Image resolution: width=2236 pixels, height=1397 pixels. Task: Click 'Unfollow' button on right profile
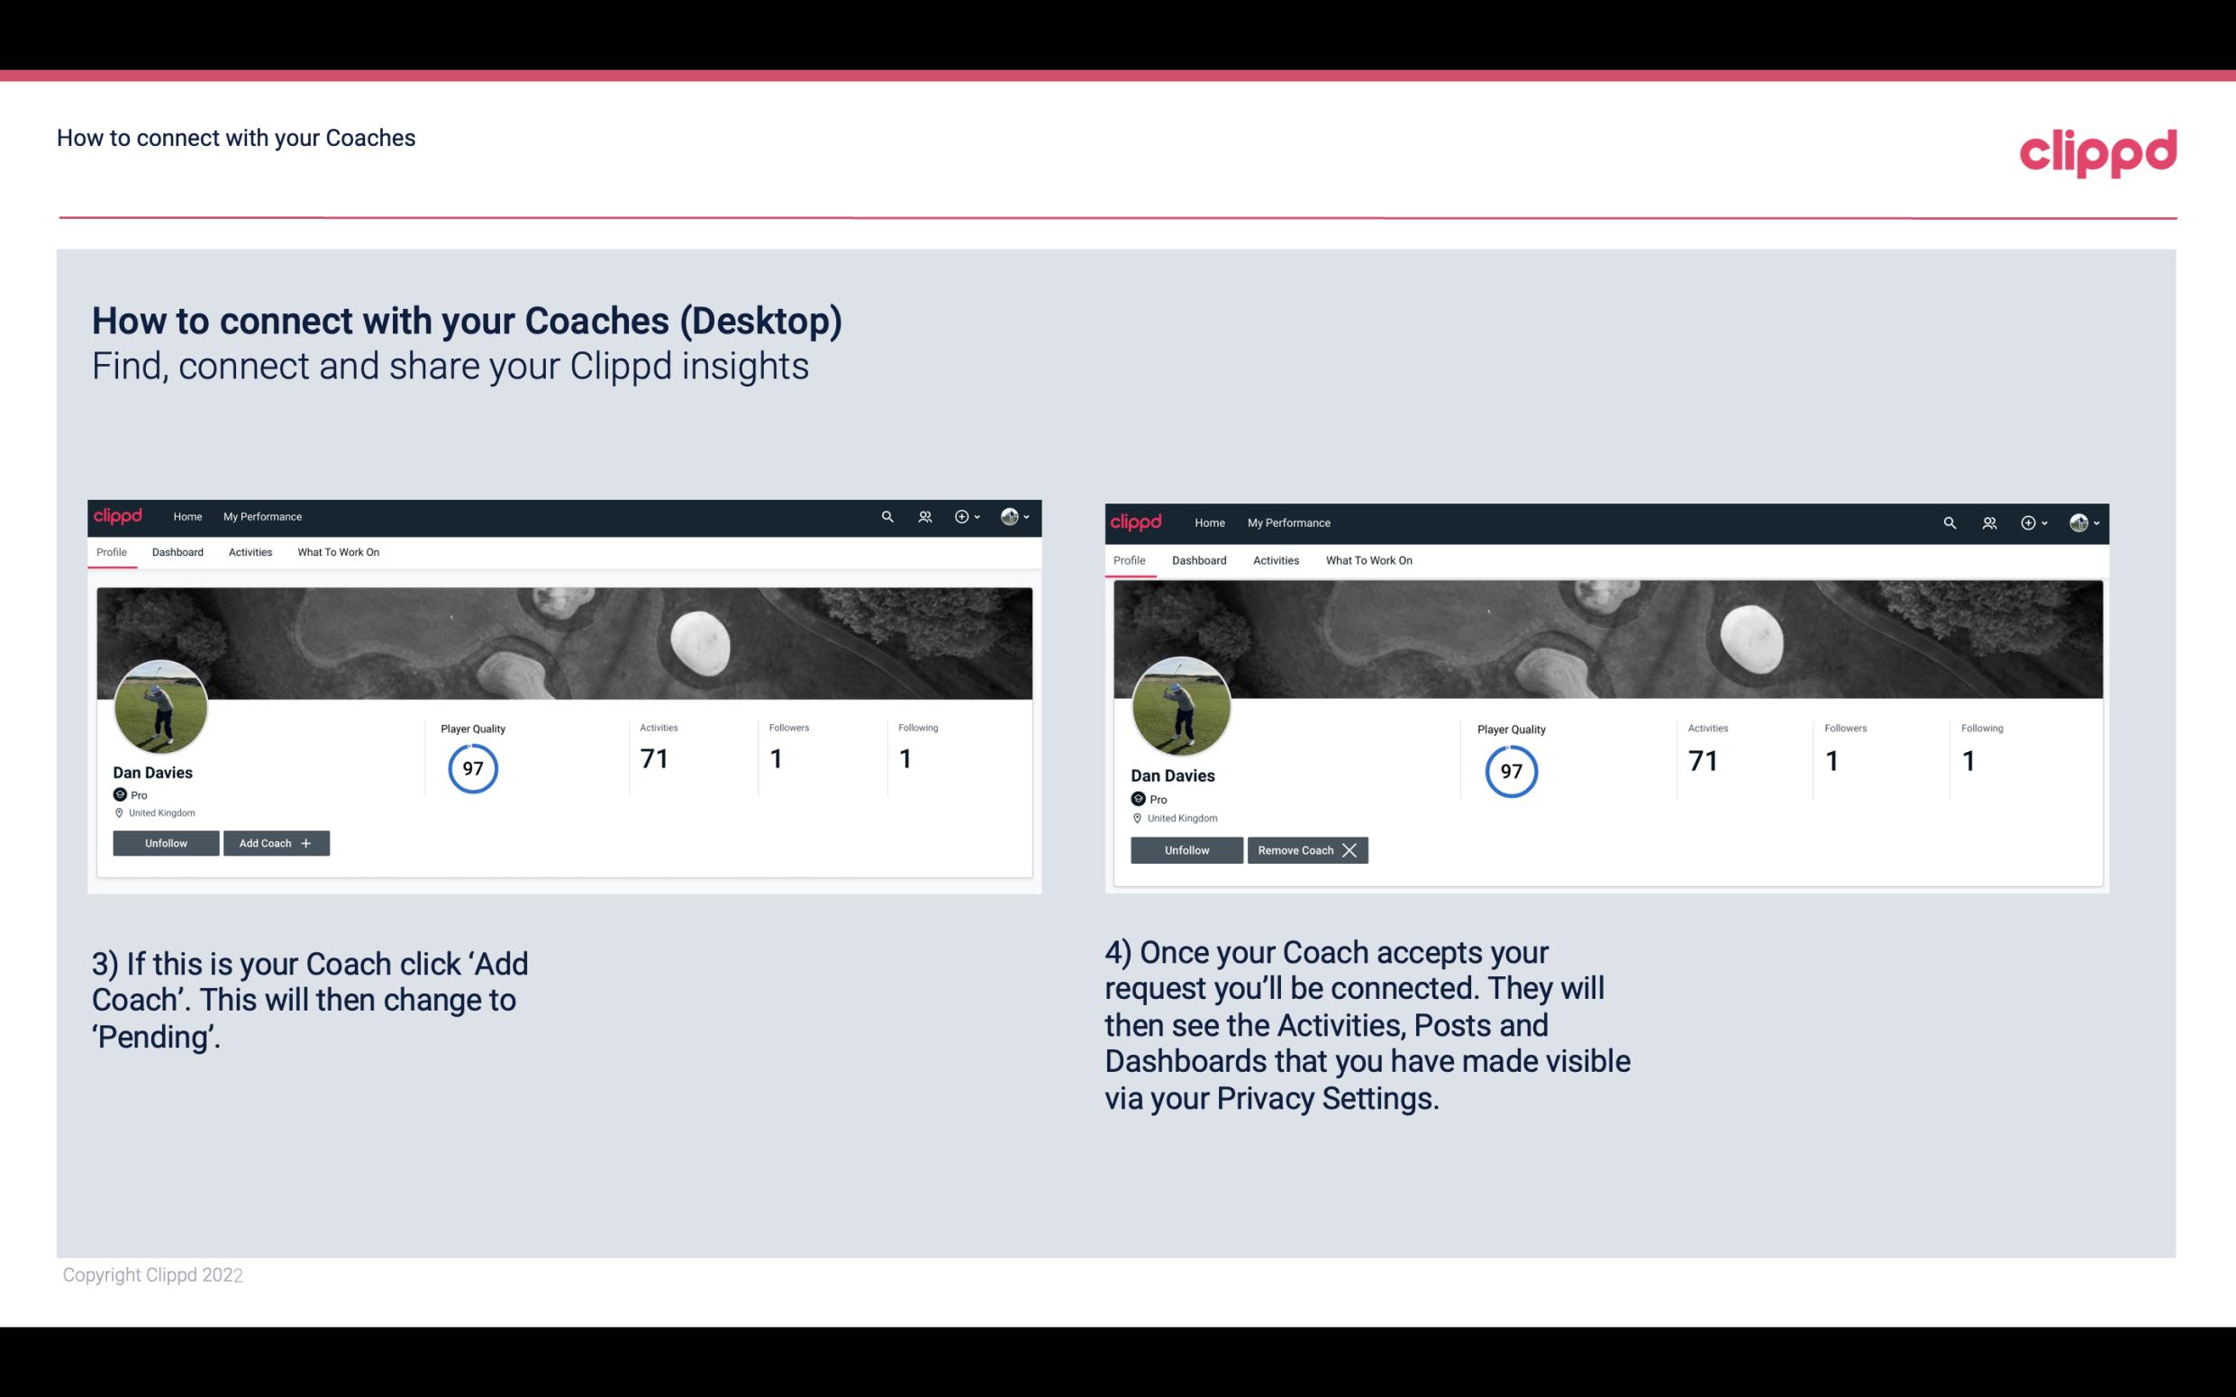click(1186, 849)
